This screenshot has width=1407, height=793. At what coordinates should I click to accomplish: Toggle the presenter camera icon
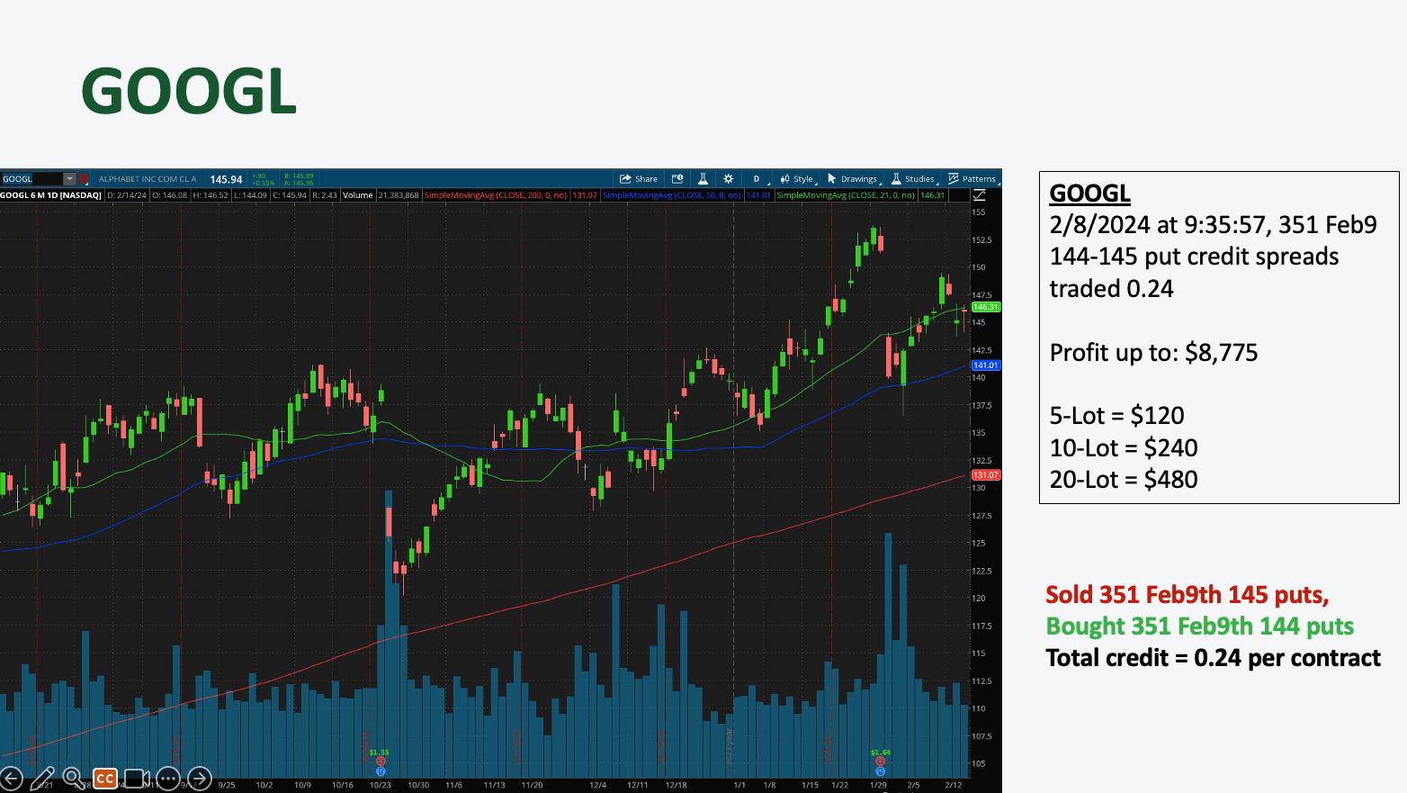click(137, 778)
